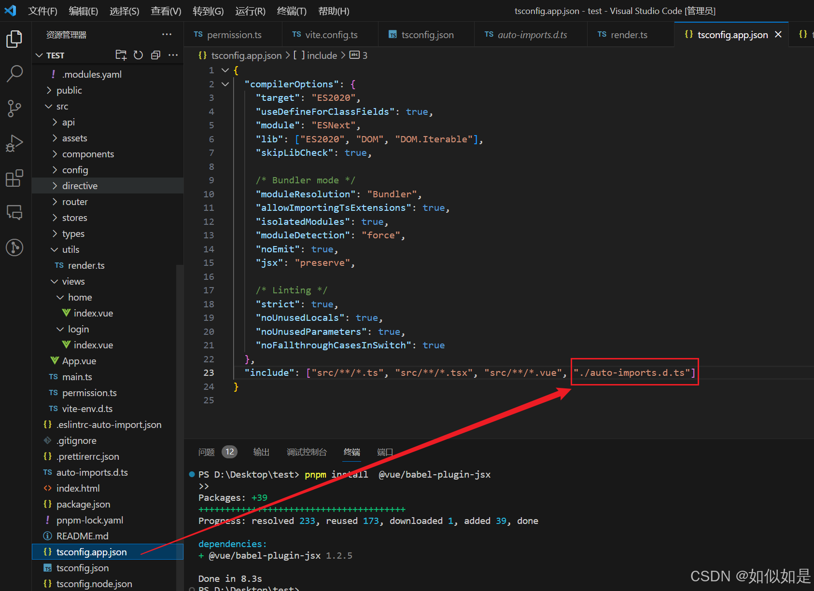Screen dimensions: 814x591
Task: Switch to auto-imports.d.ts editor tab
Action: click(x=531, y=35)
